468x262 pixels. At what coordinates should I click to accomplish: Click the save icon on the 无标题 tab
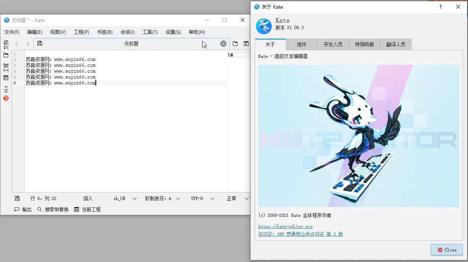pyautogui.click(x=40, y=43)
